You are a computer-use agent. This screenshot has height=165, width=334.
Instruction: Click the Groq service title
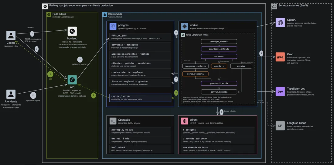290,54
